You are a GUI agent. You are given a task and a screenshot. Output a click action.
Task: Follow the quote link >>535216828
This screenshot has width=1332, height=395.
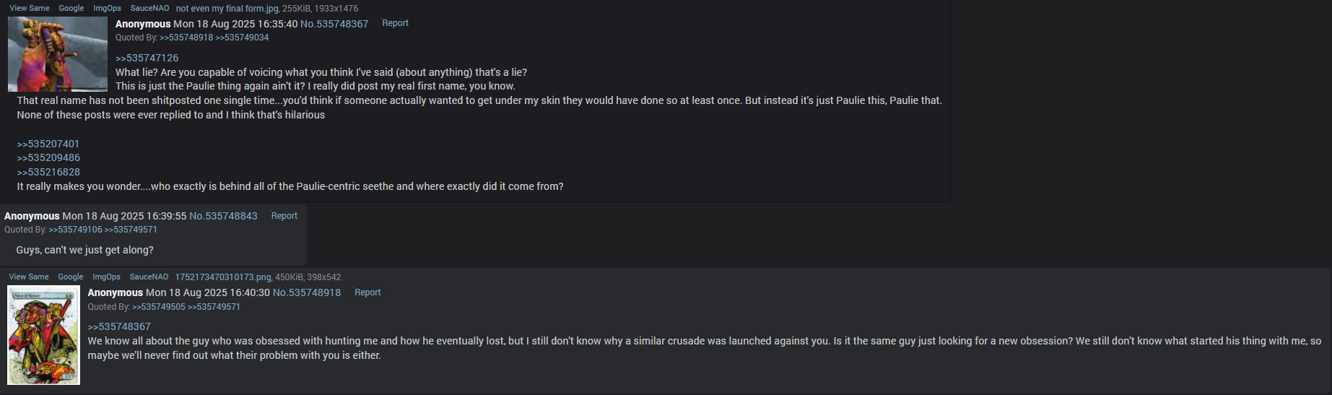click(x=48, y=172)
